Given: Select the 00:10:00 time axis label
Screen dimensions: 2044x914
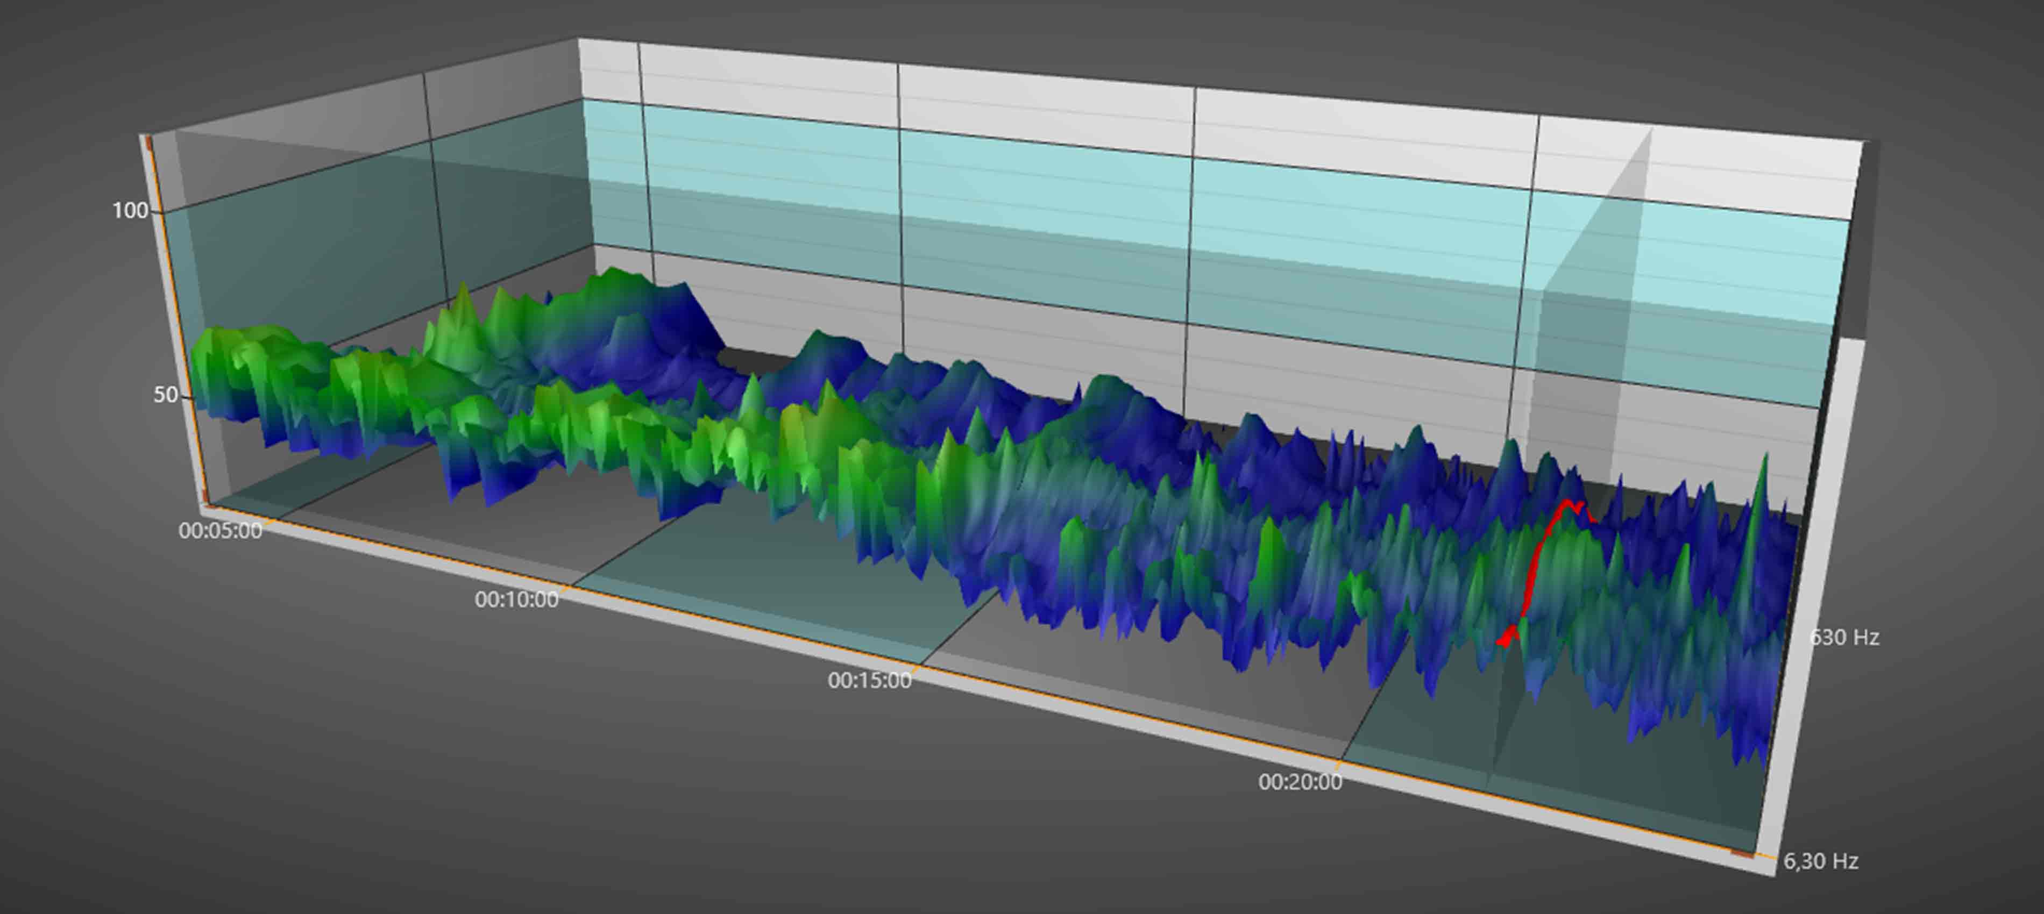Looking at the screenshot, I should click(516, 600).
